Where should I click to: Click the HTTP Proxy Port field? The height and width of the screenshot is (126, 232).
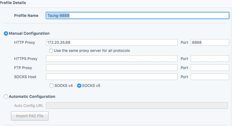pyautogui.click(x=210, y=42)
